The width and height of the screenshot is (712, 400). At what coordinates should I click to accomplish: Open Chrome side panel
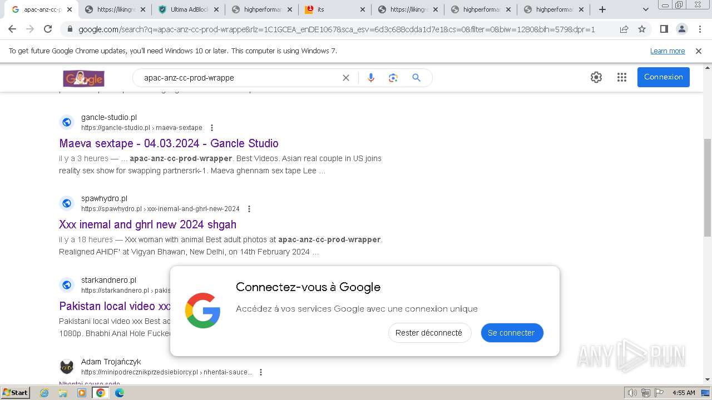(664, 29)
